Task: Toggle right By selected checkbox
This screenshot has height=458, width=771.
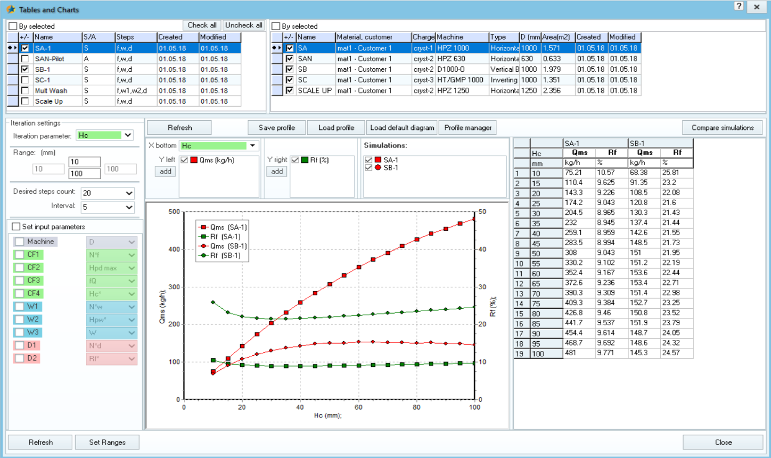Action: point(276,26)
